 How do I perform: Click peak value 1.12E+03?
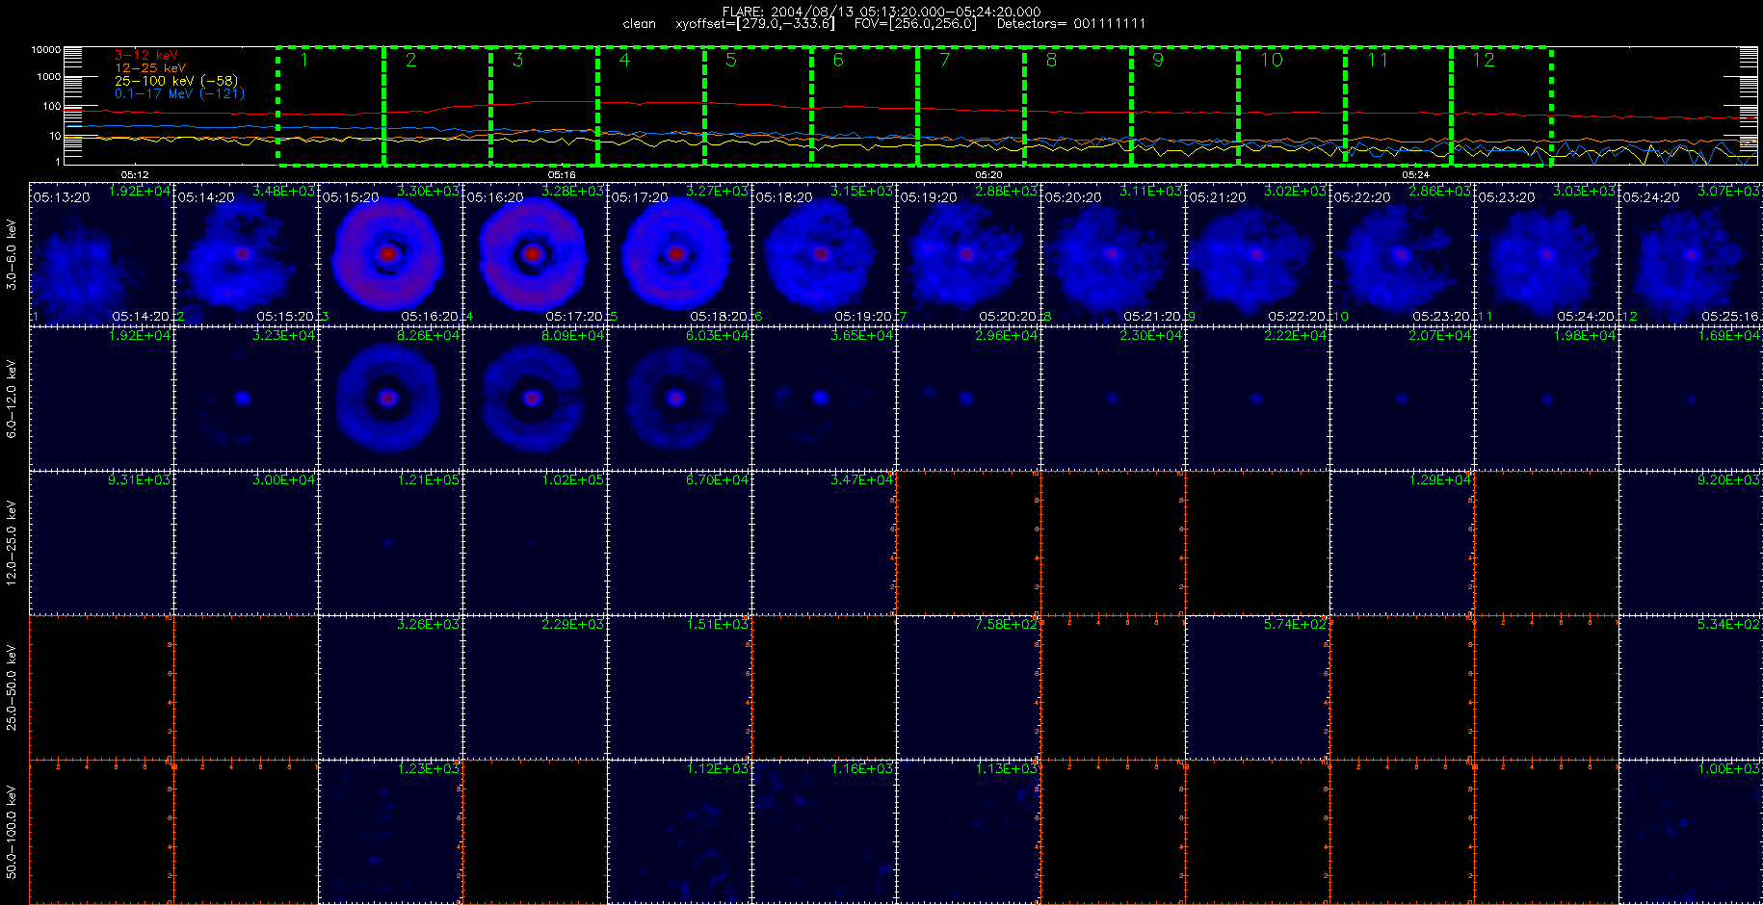(x=718, y=769)
